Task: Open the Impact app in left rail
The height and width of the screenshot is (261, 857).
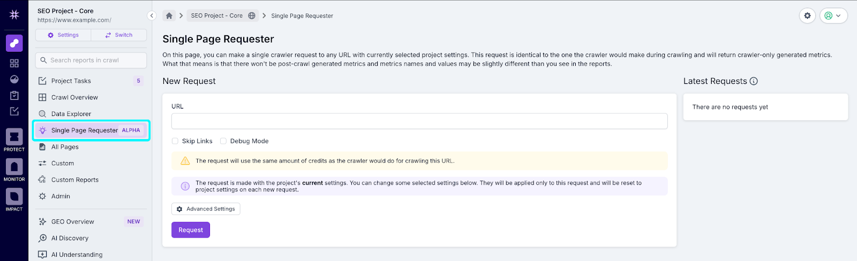Action: click(x=14, y=197)
